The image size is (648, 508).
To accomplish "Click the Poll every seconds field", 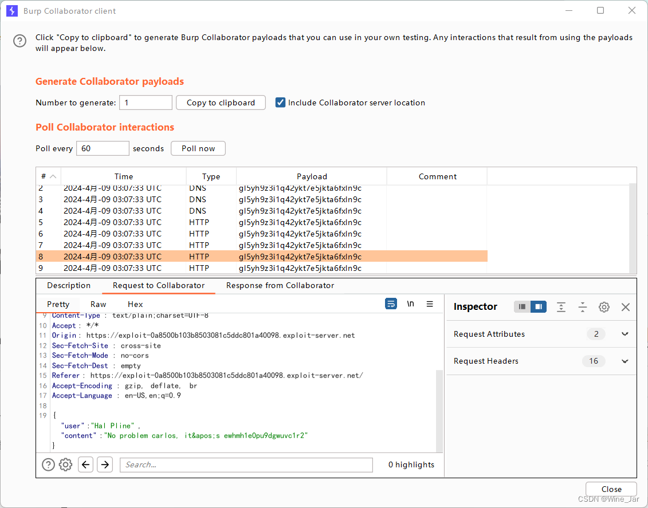I will point(103,148).
